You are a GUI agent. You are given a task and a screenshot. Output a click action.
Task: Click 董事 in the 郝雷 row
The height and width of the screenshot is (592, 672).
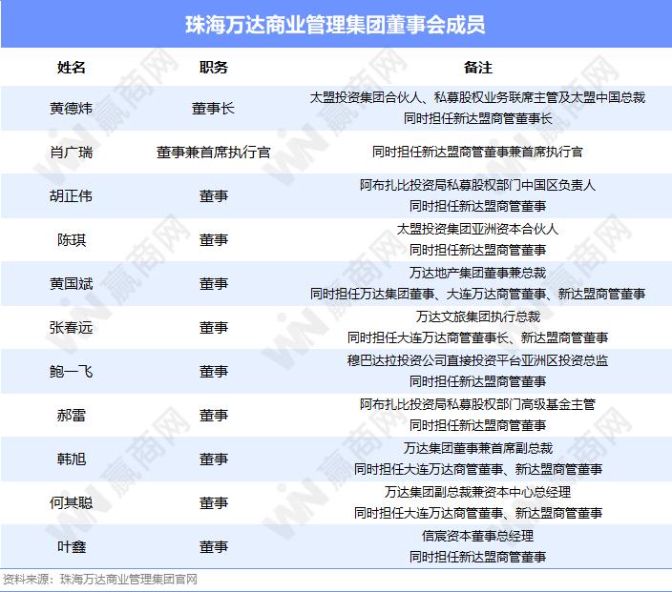point(214,415)
